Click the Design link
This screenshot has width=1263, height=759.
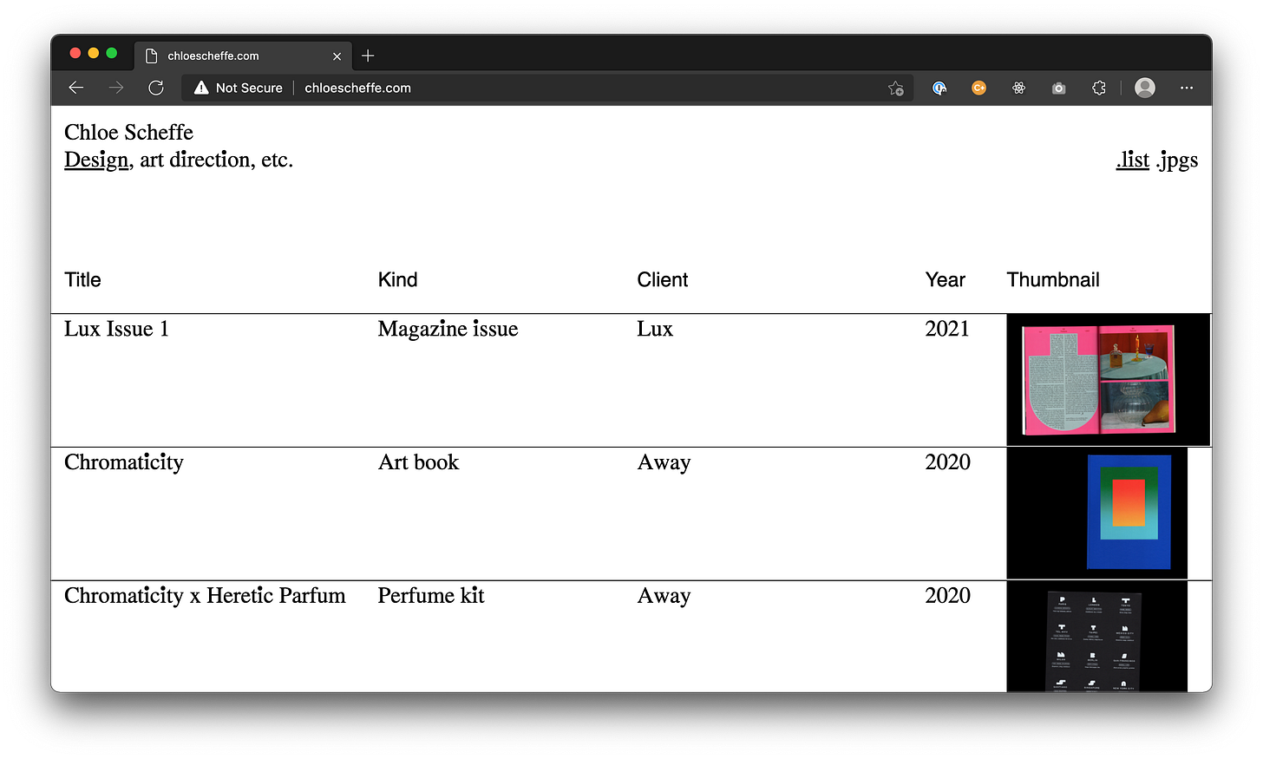(x=96, y=160)
